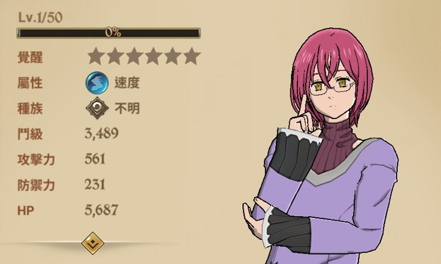Viewport: 441px width, 264px height.
Task: Click the defense value 231
Action: pyautogui.click(x=95, y=184)
